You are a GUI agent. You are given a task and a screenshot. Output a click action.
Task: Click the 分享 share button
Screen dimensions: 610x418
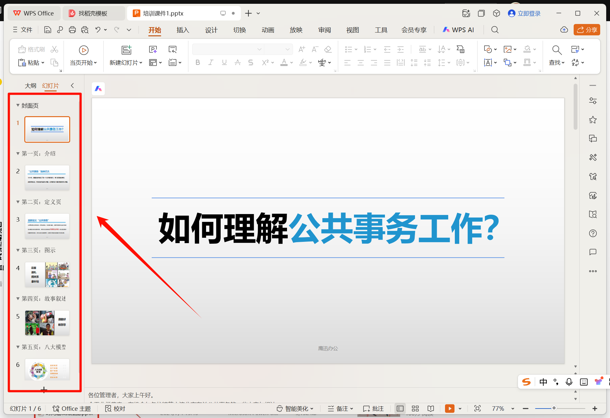click(587, 30)
